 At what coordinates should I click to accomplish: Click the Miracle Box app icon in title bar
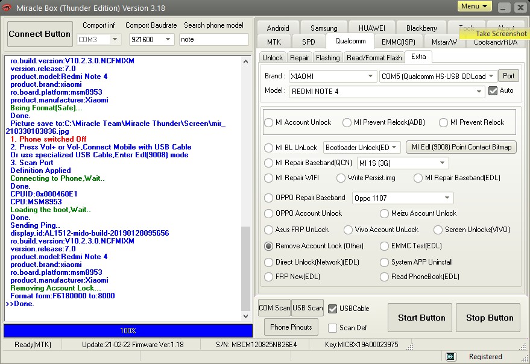(7, 8)
